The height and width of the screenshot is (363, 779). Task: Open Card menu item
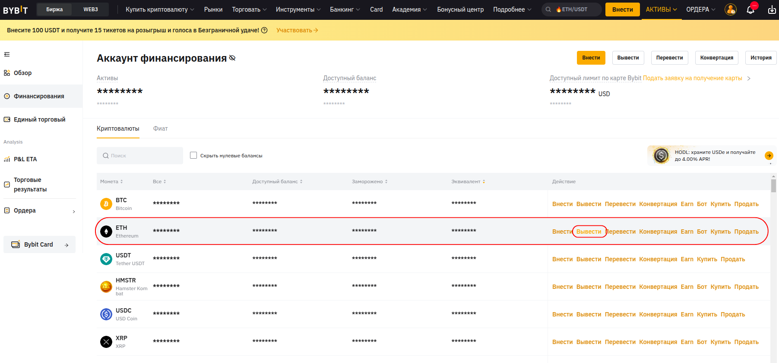coord(376,9)
